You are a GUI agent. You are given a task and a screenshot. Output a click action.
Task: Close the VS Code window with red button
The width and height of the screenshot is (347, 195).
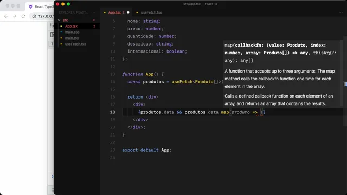point(57,4)
